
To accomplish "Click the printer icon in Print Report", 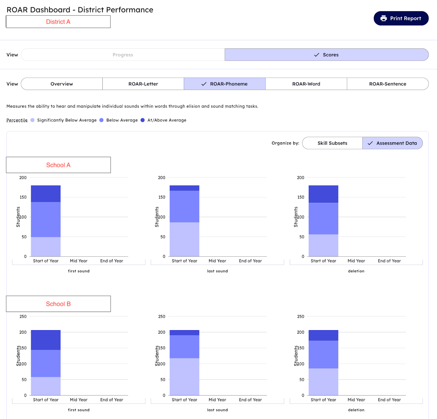I will pos(383,18).
